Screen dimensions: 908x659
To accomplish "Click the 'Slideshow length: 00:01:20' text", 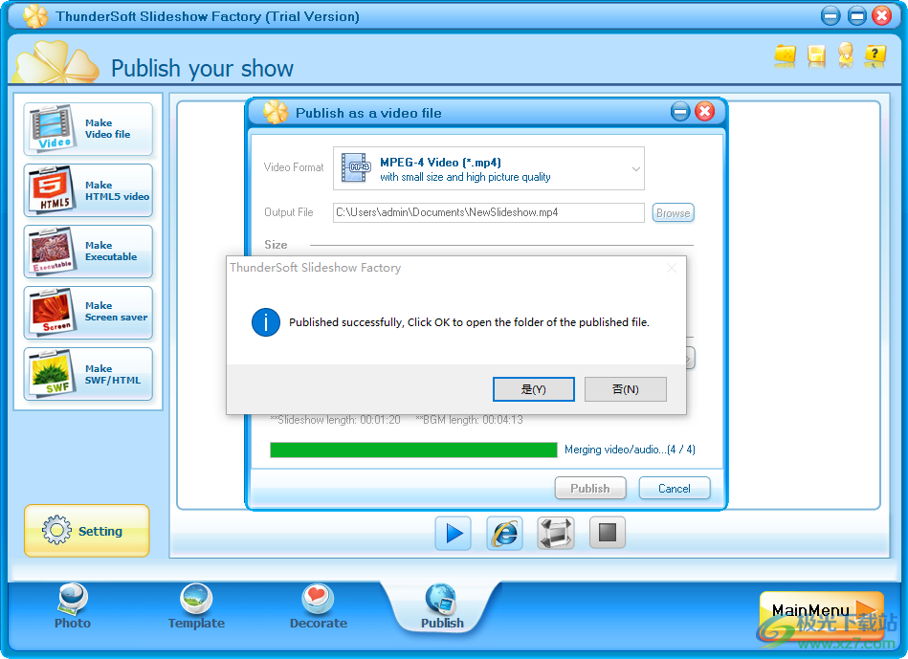I will click(x=335, y=420).
